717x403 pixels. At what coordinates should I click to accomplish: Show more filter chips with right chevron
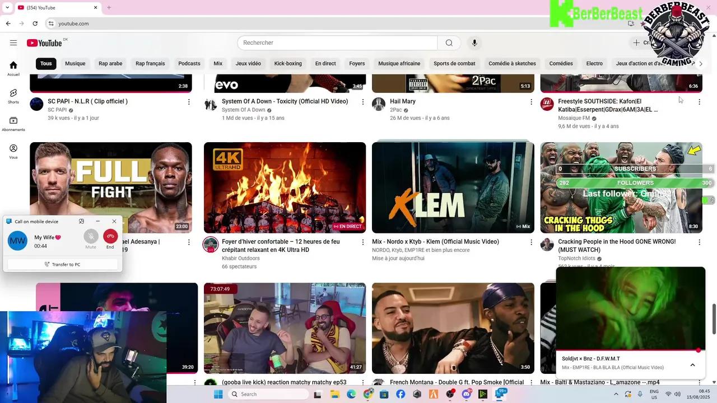[700, 64]
